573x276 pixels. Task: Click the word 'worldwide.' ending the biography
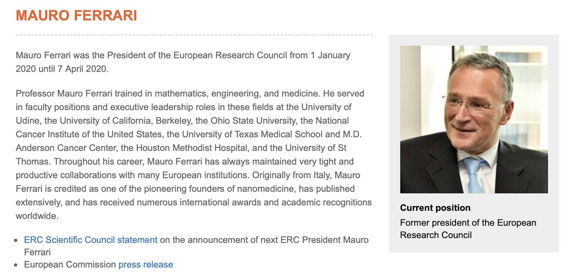coord(37,216)
